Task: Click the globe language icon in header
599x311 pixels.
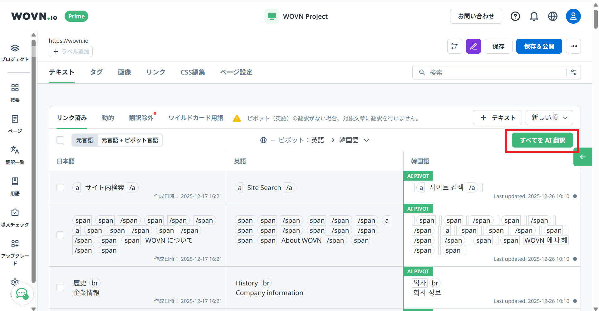Action: pos(552,16)
